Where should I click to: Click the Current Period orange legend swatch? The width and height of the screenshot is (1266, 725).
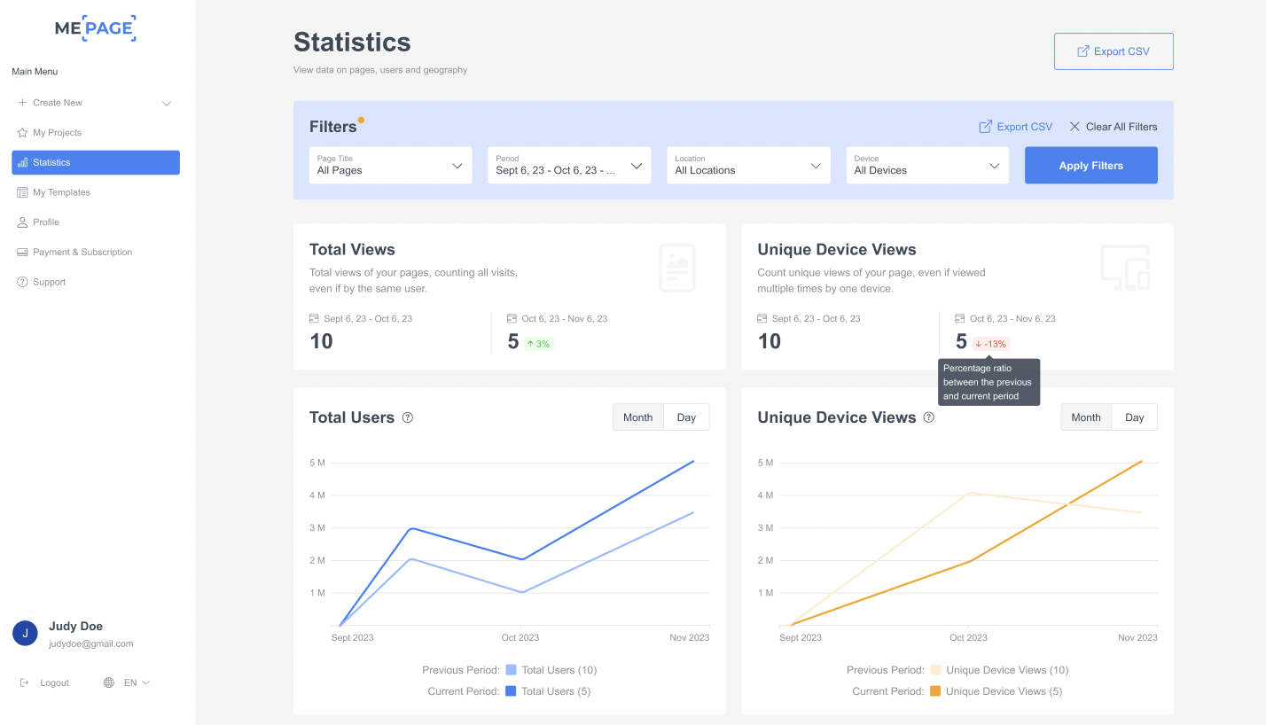pyautogui.click(x=934, y=691)
